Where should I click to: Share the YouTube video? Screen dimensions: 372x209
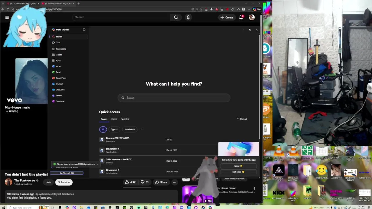(x=161, y=182)
